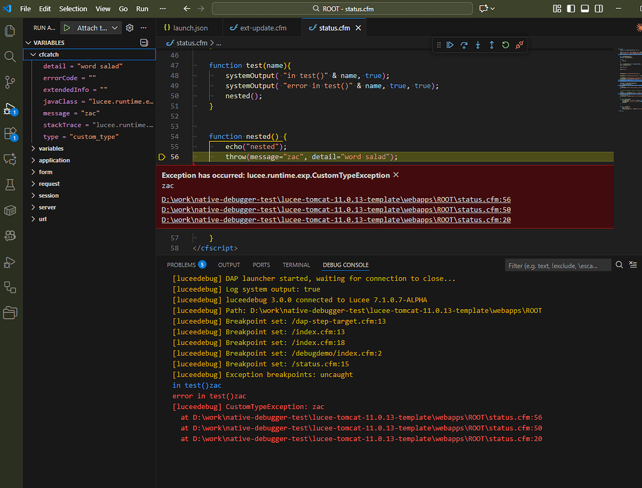Open the Search view in activity bar

click(10, 56)
